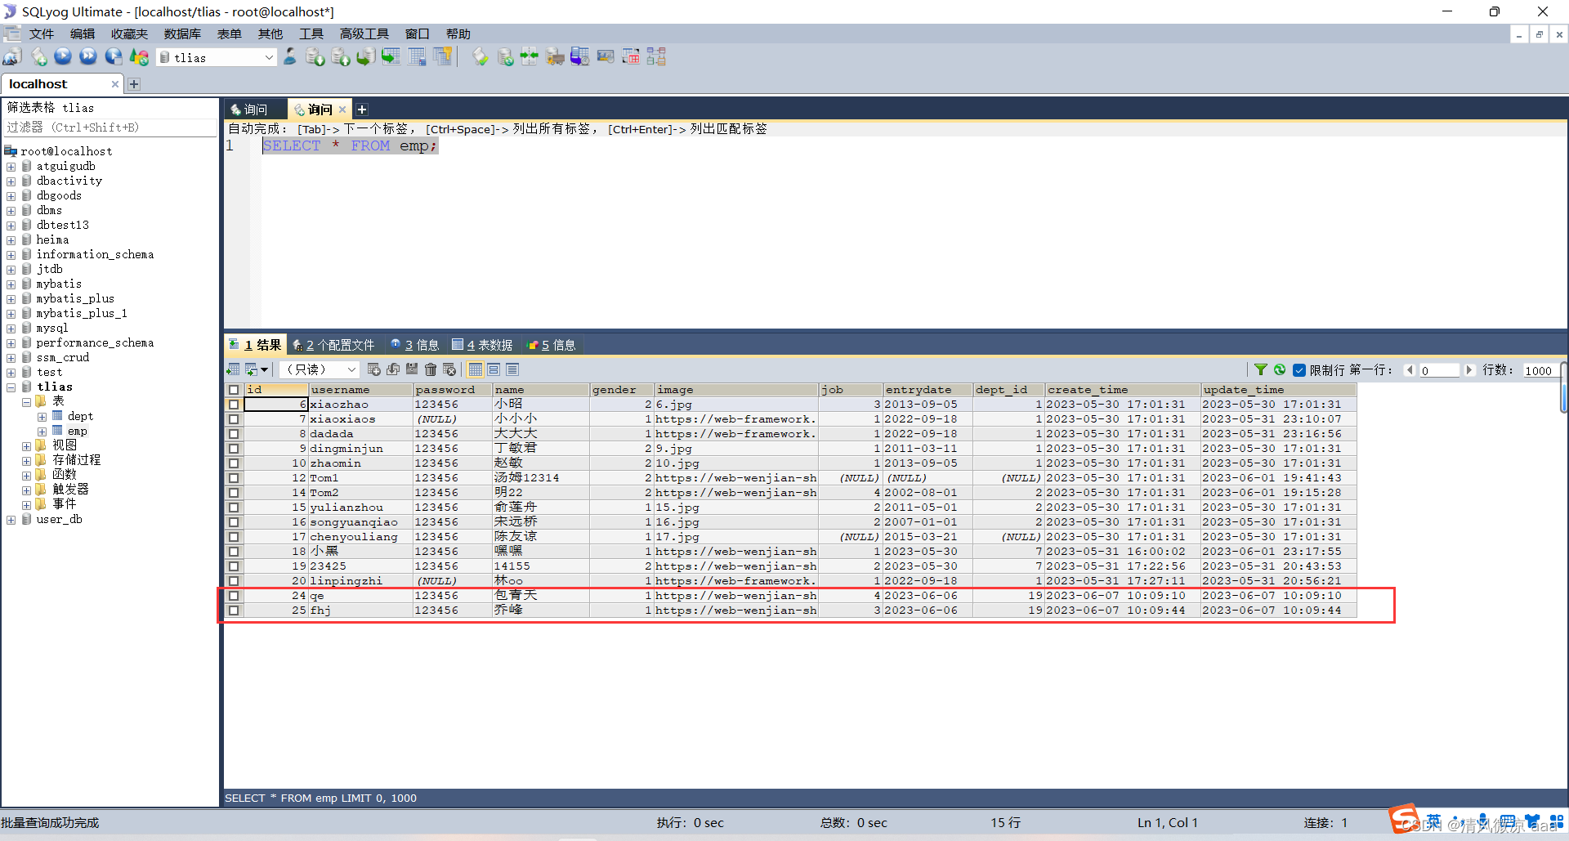Expand the user_db database node
1569x841 pixels.
(x=11, y=520)
